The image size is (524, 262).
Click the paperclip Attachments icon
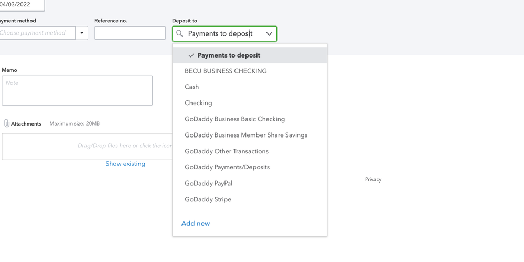(6, 123)
